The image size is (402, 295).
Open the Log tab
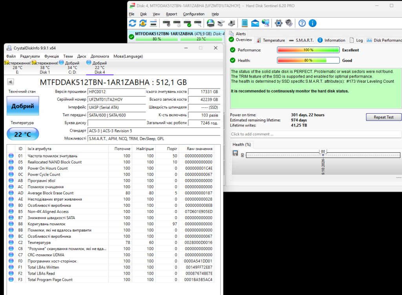point(356,40)
